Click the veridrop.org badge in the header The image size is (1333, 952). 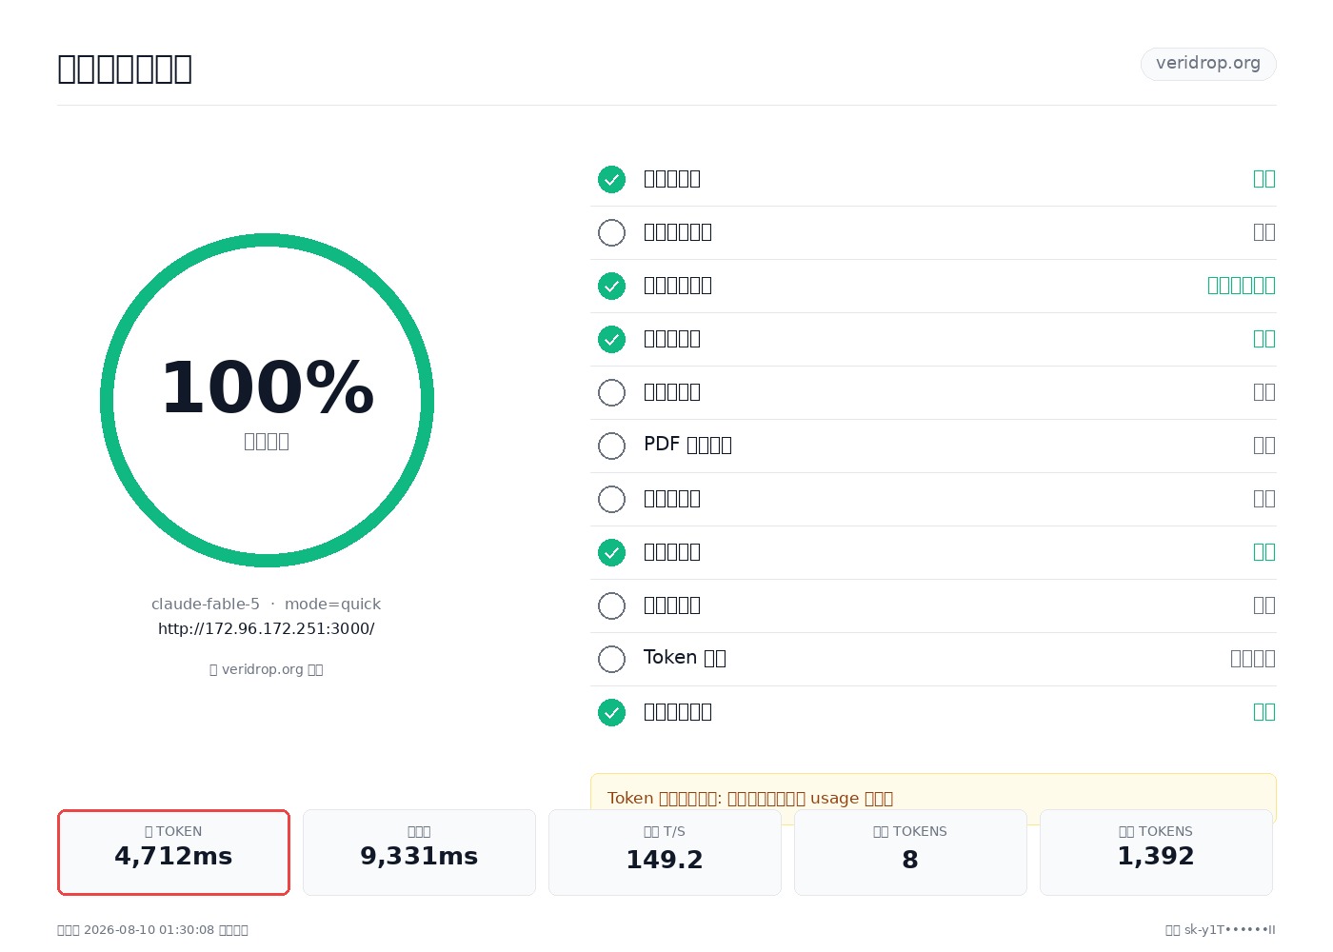pos(1208,64)
